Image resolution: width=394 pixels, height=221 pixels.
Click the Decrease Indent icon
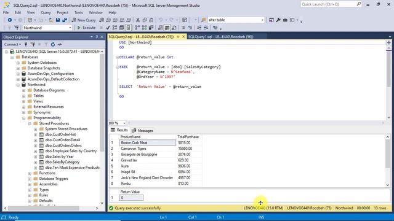tap(199, 28)
